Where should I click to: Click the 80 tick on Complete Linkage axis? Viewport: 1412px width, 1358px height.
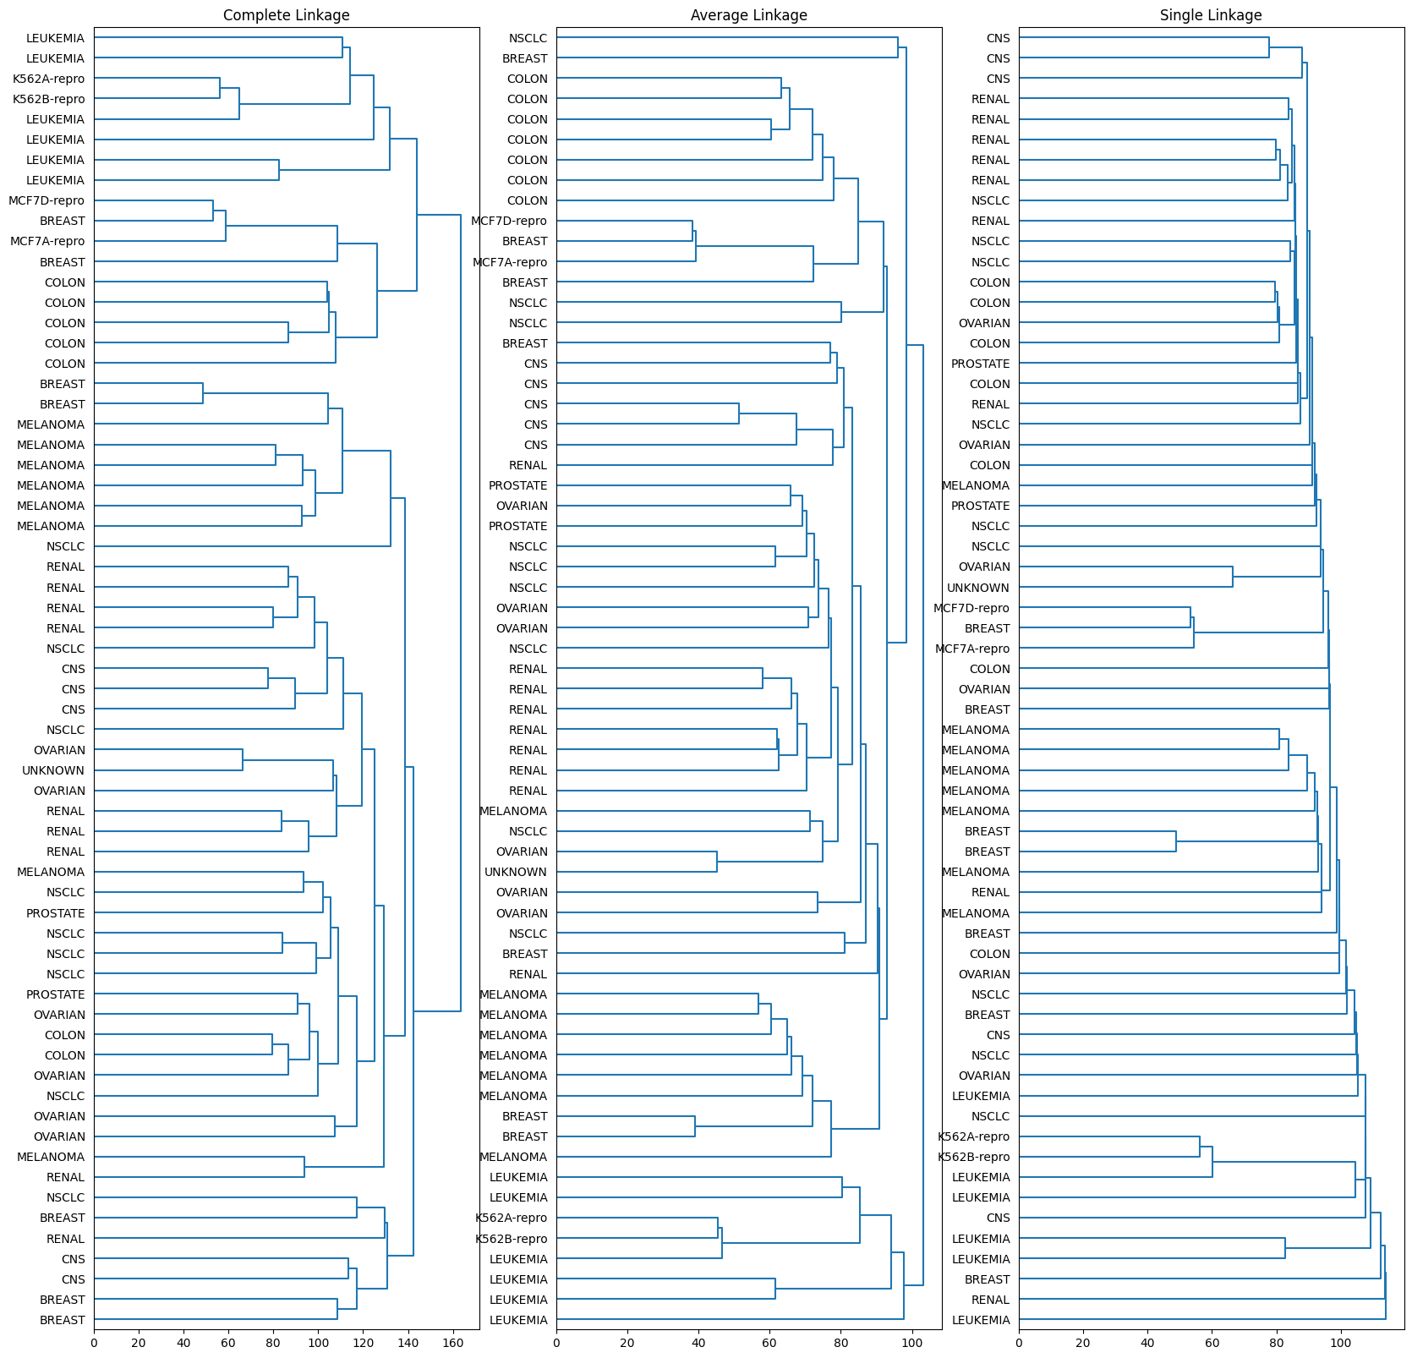click(x=273, y=1341)
